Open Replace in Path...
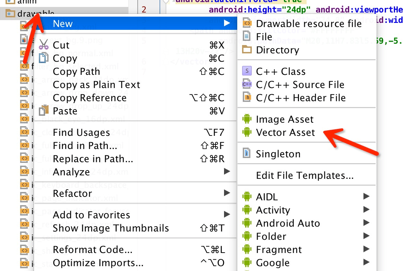This screenshot has width=403, height=271. pos(135,159)
